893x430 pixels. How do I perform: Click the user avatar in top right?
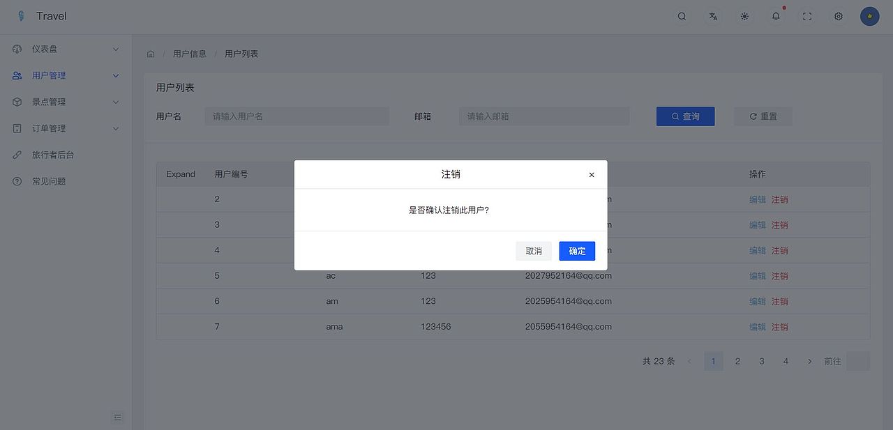click(x=869, y=15)
